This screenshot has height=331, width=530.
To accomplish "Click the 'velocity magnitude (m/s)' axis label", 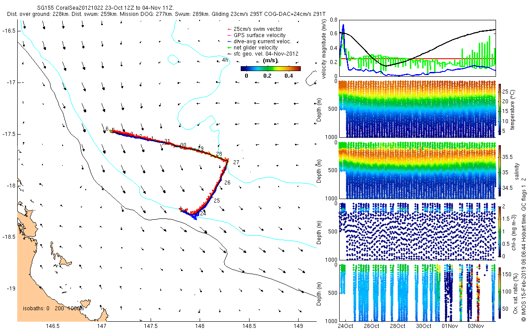I will click(325, 49).
